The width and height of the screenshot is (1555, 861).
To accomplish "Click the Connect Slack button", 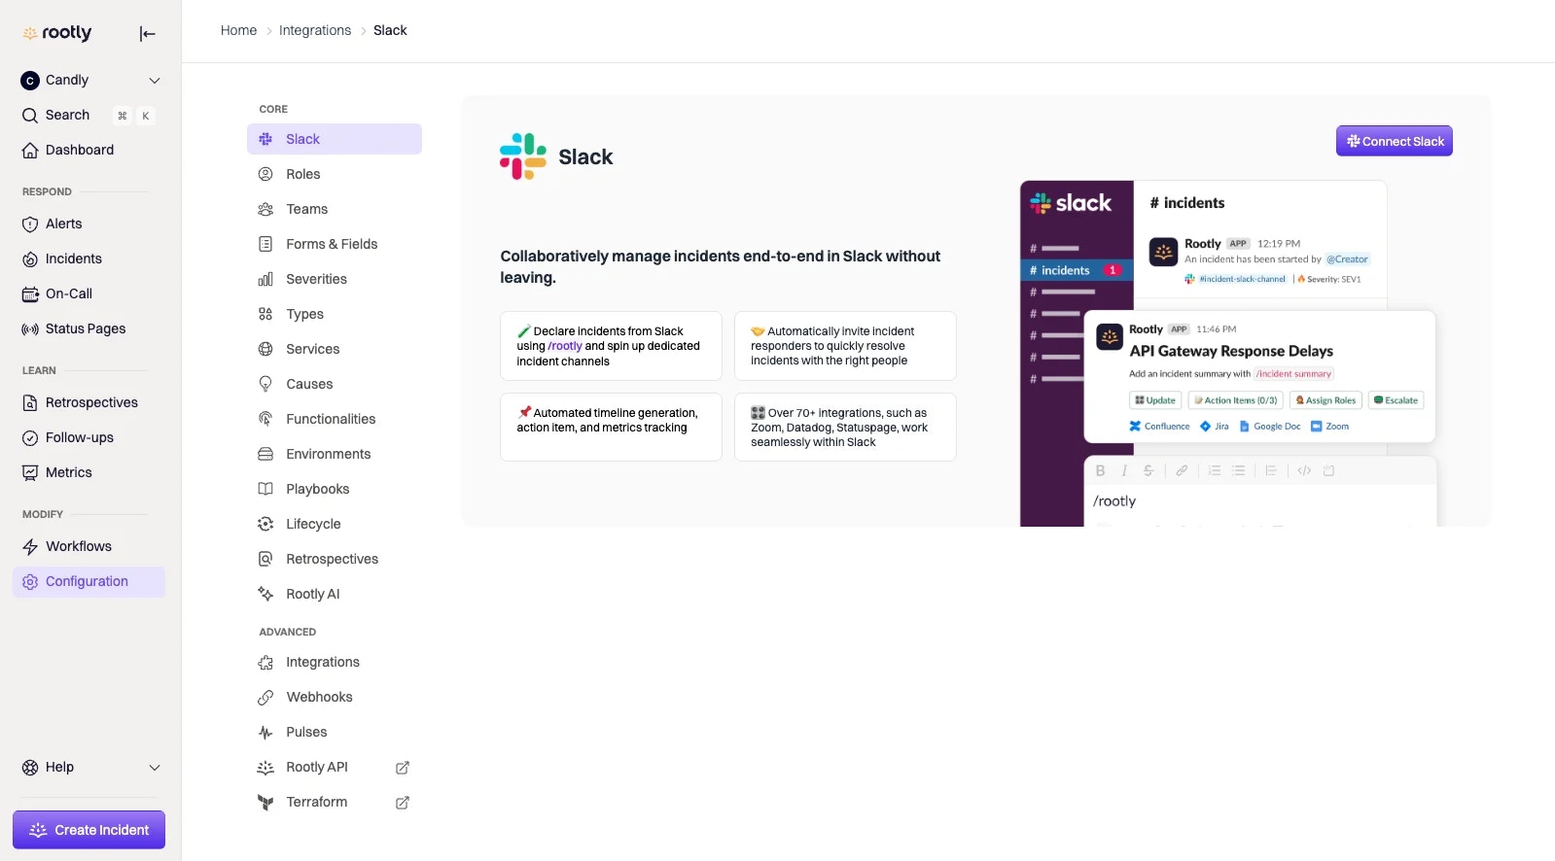I will pos(1394,141).
